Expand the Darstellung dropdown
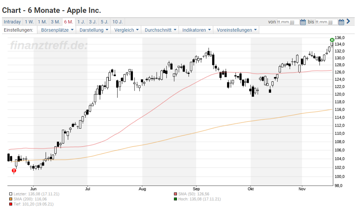Viewport: 360px width, 211px height. click(x=94, y=30)
